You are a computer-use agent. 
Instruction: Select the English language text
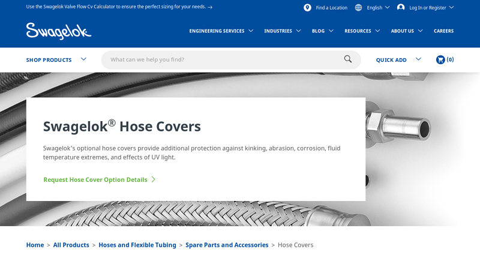[x=374, y=8]
